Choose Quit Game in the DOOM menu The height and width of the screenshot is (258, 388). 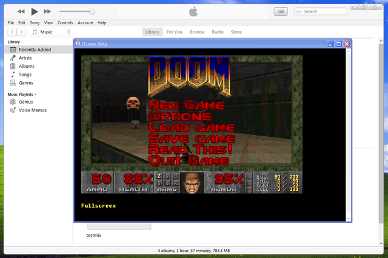[x=189, y=160]
